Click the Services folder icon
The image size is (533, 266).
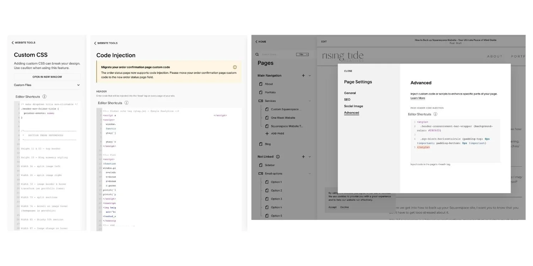tap(262, 101)
